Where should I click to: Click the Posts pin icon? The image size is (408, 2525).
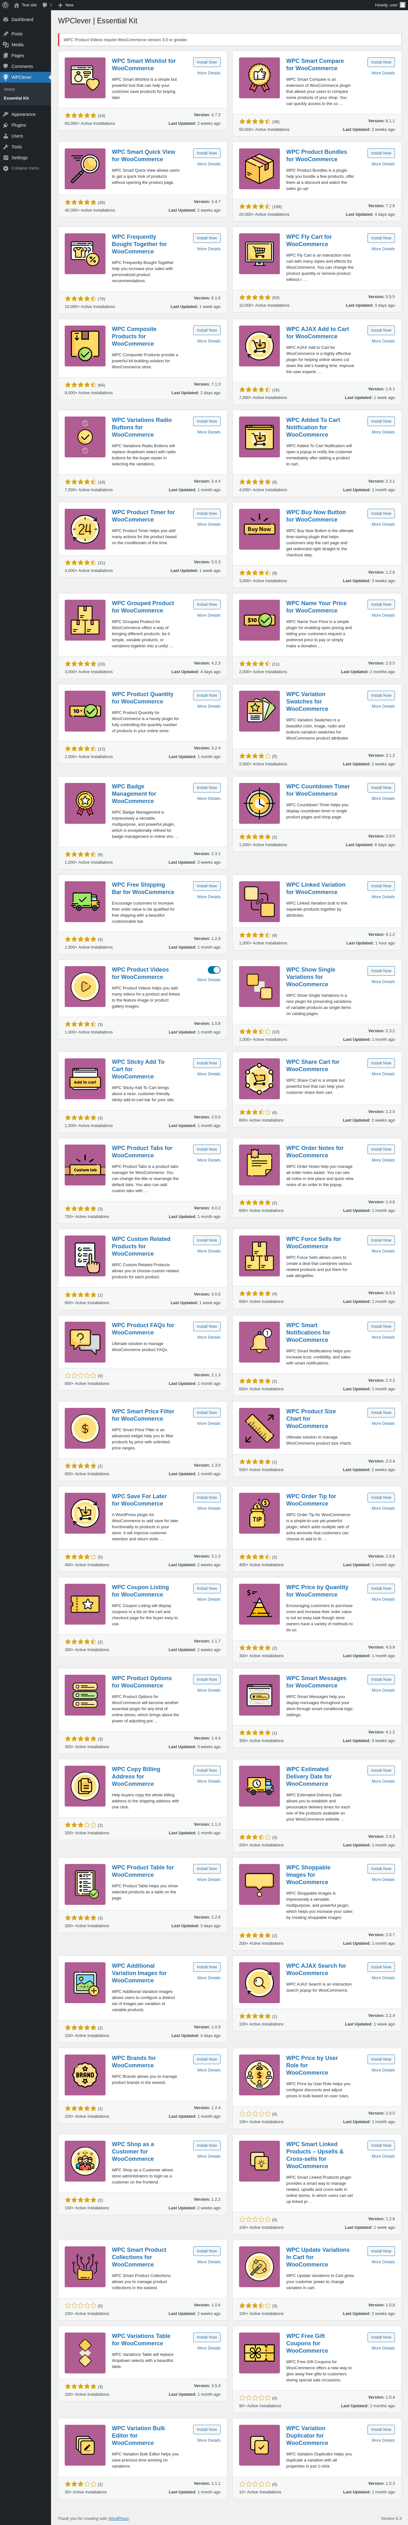tap(6, 33)
